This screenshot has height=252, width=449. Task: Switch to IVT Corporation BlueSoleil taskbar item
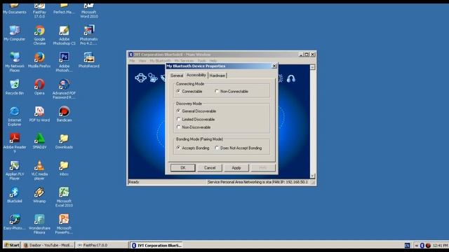156,245
